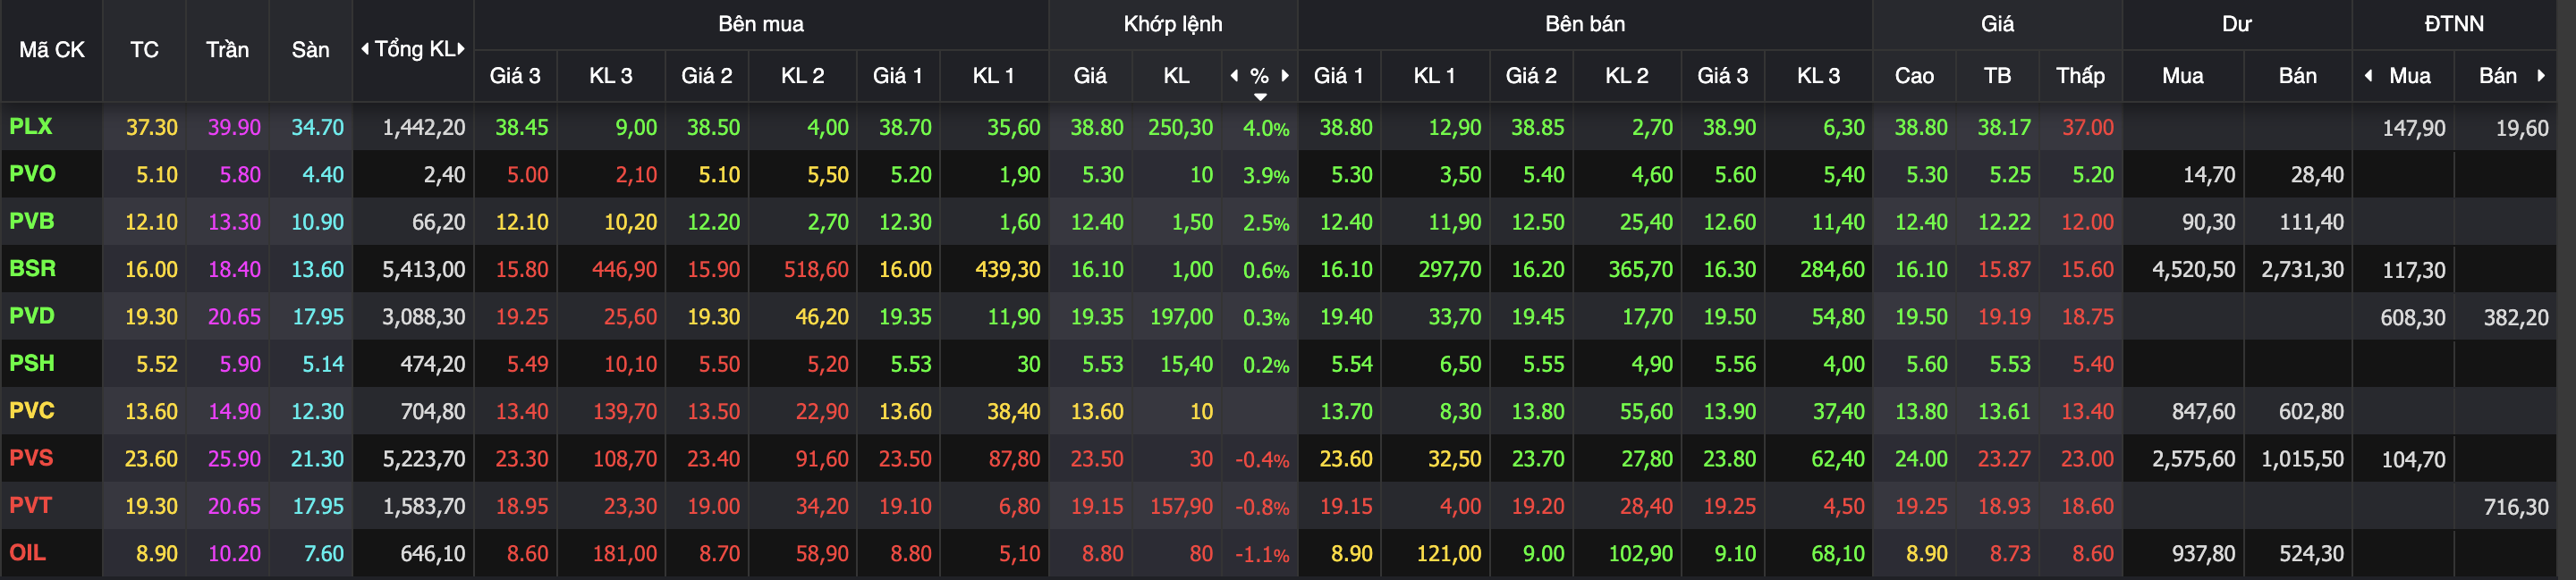Click left arrow before ĐTNN Mua header
2576x580 pixels.
point(2368,76)
